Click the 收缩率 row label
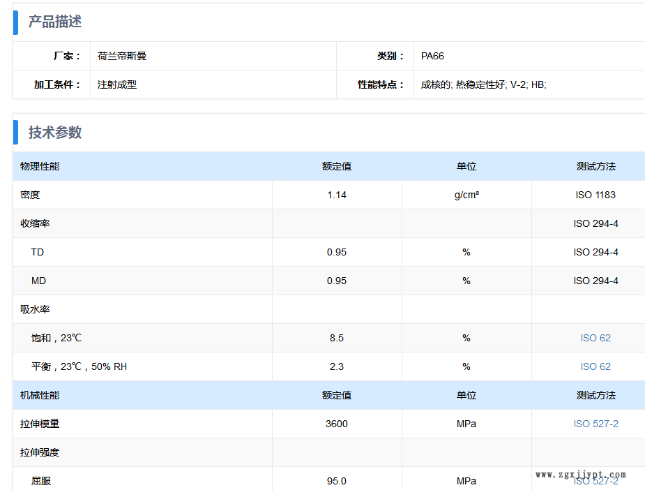 pyautogui.click(x=35, y=223)
